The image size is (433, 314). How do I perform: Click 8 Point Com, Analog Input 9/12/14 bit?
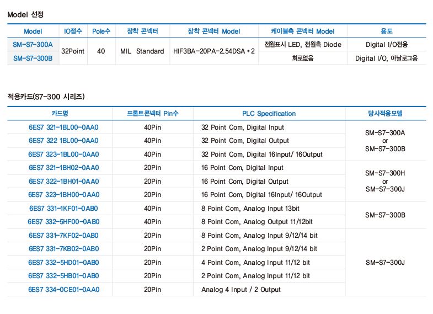click(260, 236)
